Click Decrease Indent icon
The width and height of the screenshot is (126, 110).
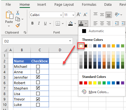[x=117, y=23]
